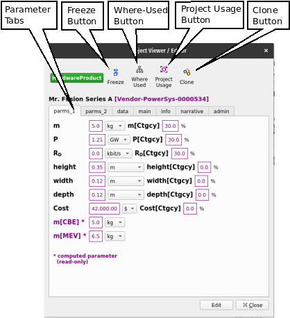This screenshot has height=318, width=290.
Task: Click the P value field 1.21
Action: (x=97, y=140)
